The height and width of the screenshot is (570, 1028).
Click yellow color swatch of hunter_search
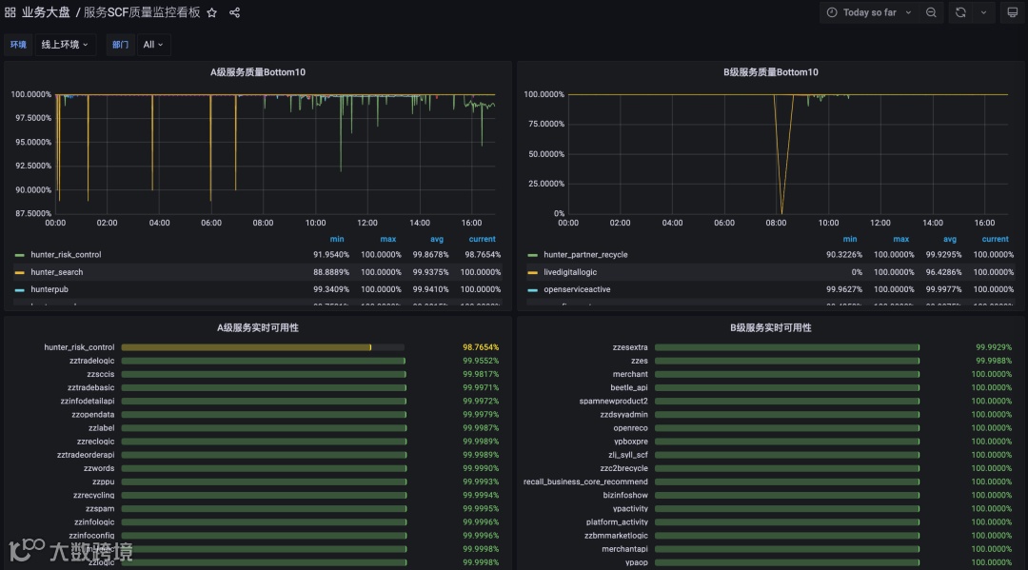click(x=20, y=272)
